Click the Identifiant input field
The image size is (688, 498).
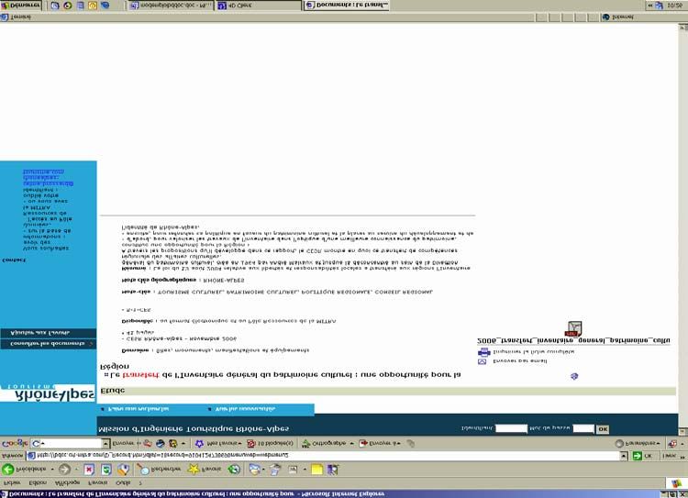(x=510, y=428)
